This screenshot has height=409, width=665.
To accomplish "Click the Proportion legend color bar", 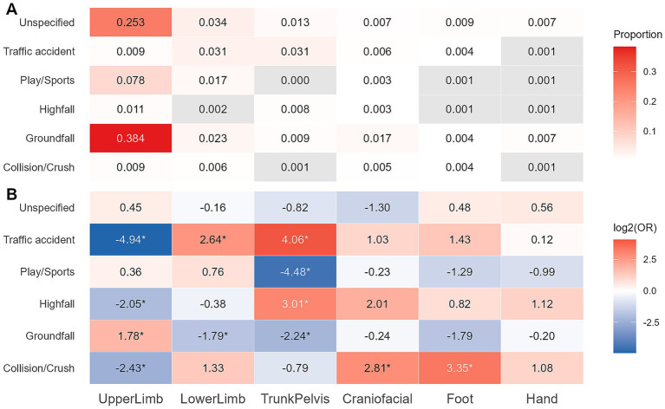I will coord(625,102).
